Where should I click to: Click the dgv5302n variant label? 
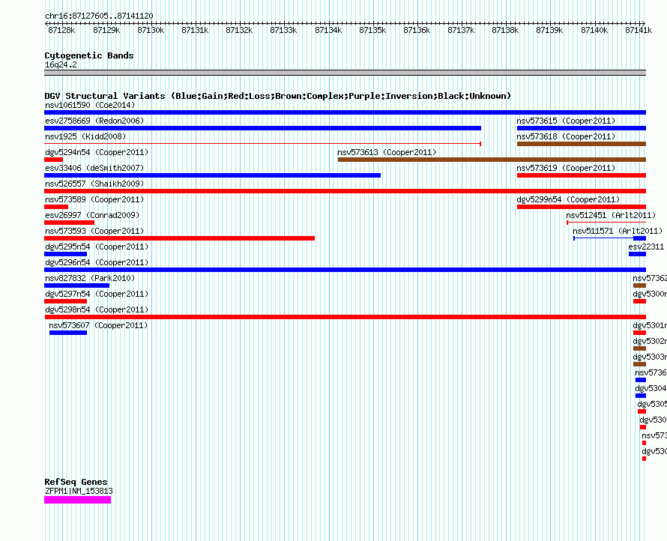coord(650,341)
